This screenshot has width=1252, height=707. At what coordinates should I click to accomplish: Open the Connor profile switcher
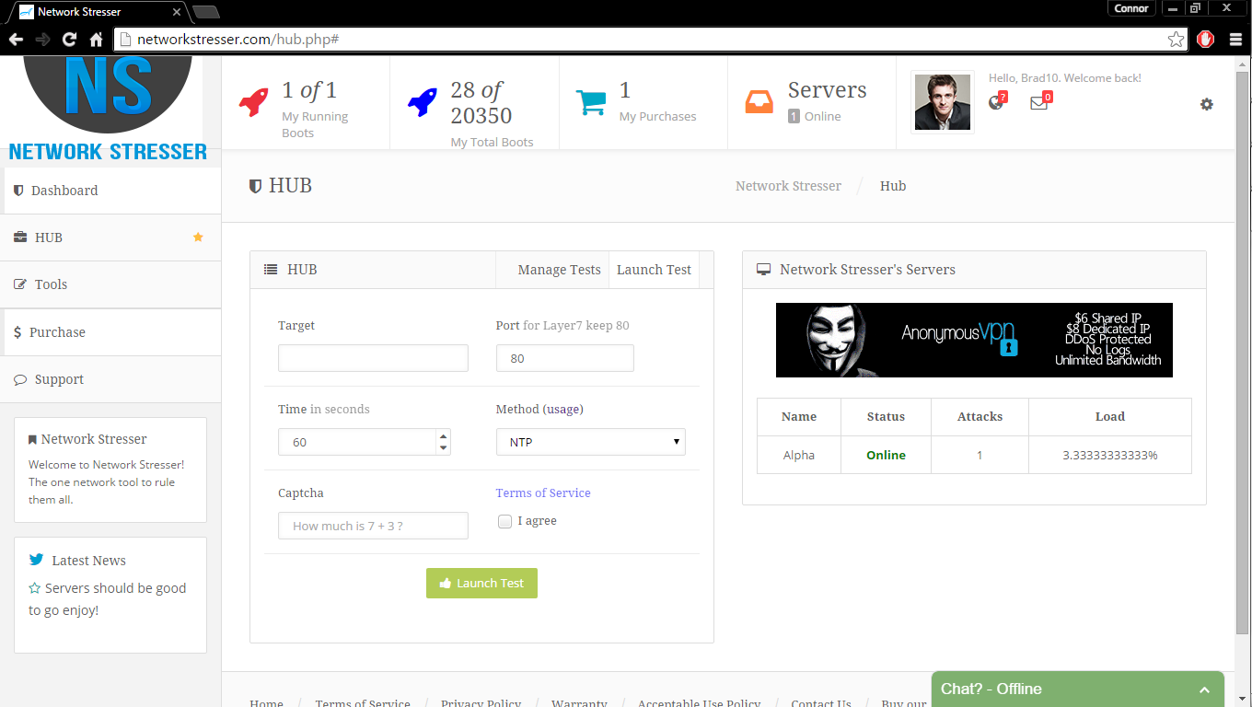pyautogui.click(x=1131, y=8)
